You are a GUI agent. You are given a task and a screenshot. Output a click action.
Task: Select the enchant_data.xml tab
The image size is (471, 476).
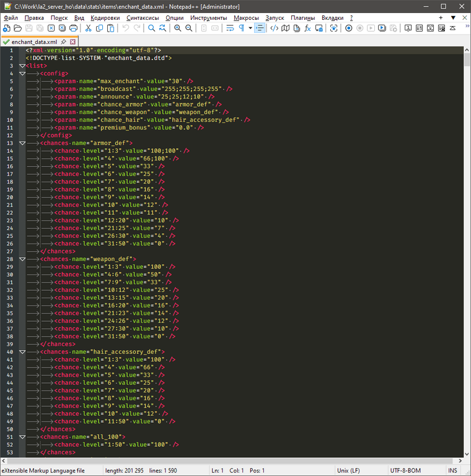point(33,42)
